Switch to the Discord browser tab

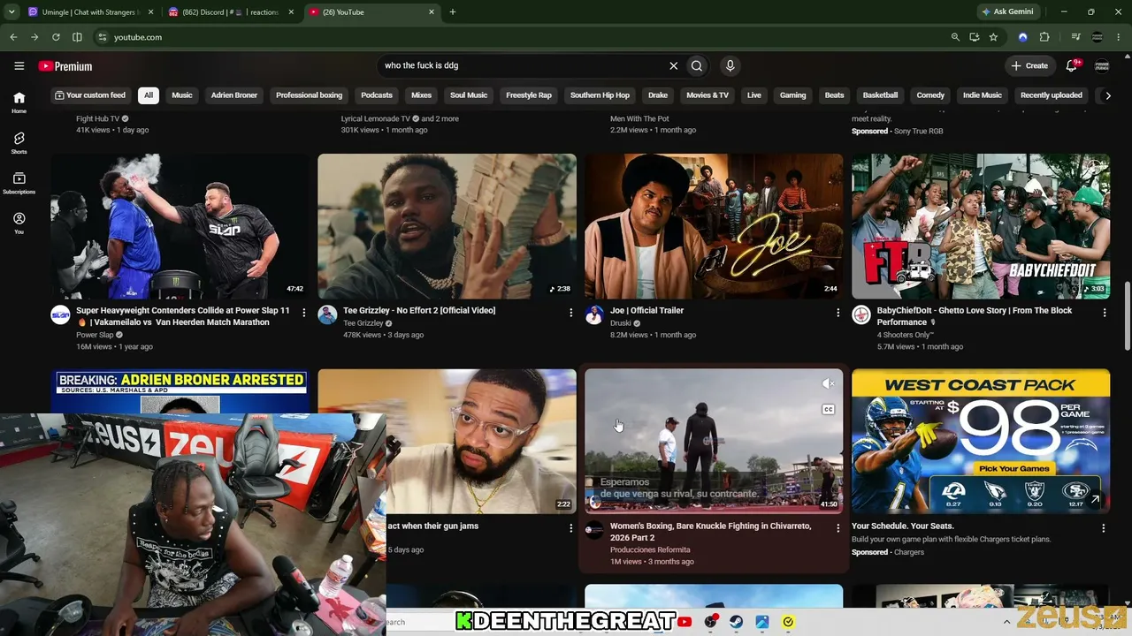[x=231, y=11]
